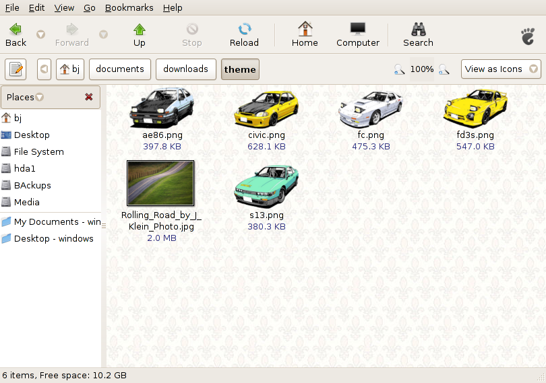Select the fd3s.png car thumbnail
The image size is (546, 383).
[x=475, y=108]
